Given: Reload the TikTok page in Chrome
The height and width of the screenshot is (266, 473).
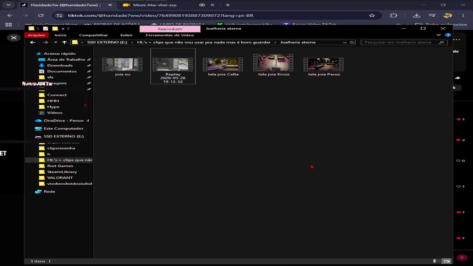Looking at the screenshot, I should point(41,16).
